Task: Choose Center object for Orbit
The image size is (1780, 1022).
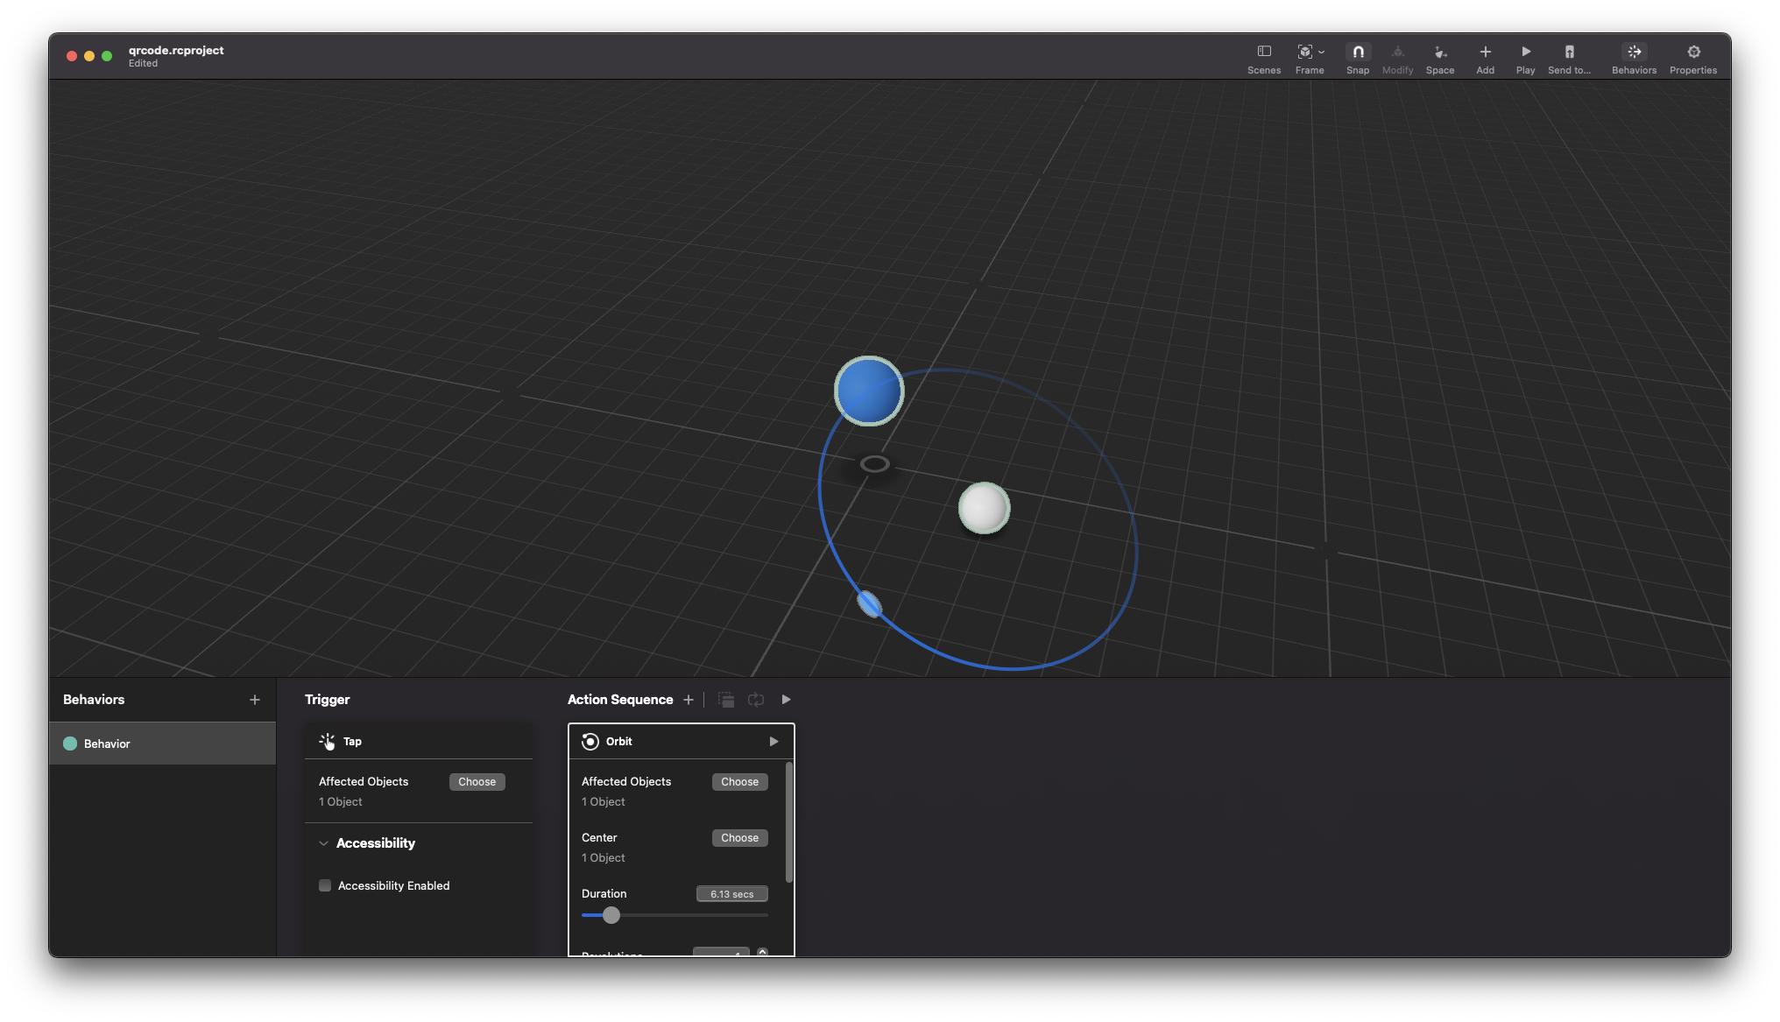Action: pyautogui.click(x=738, y=837)
